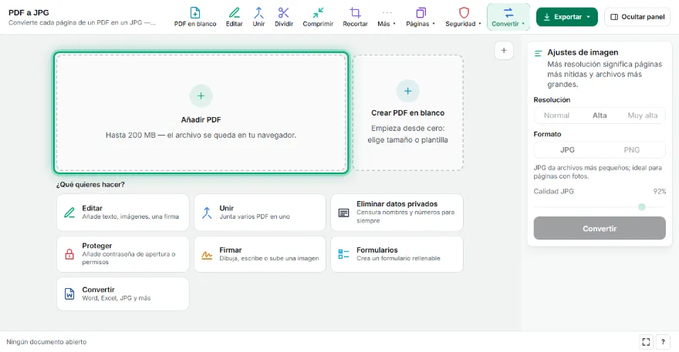The width and height of the screenshot is (679, 352).
Task: Click 'Añade texto, imágenes, una firma' text
Action: [130, 216]
